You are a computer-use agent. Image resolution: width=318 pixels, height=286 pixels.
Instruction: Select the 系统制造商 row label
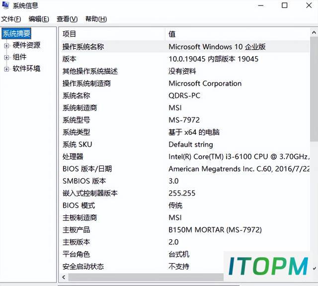pos(79,108)
